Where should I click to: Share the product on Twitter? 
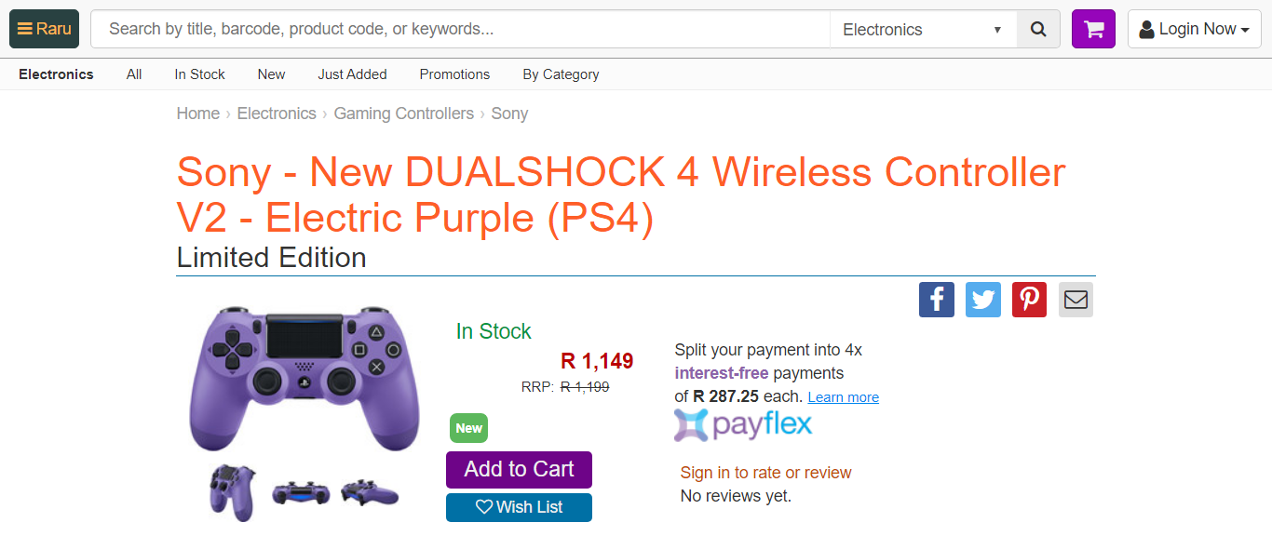[983, 300]
